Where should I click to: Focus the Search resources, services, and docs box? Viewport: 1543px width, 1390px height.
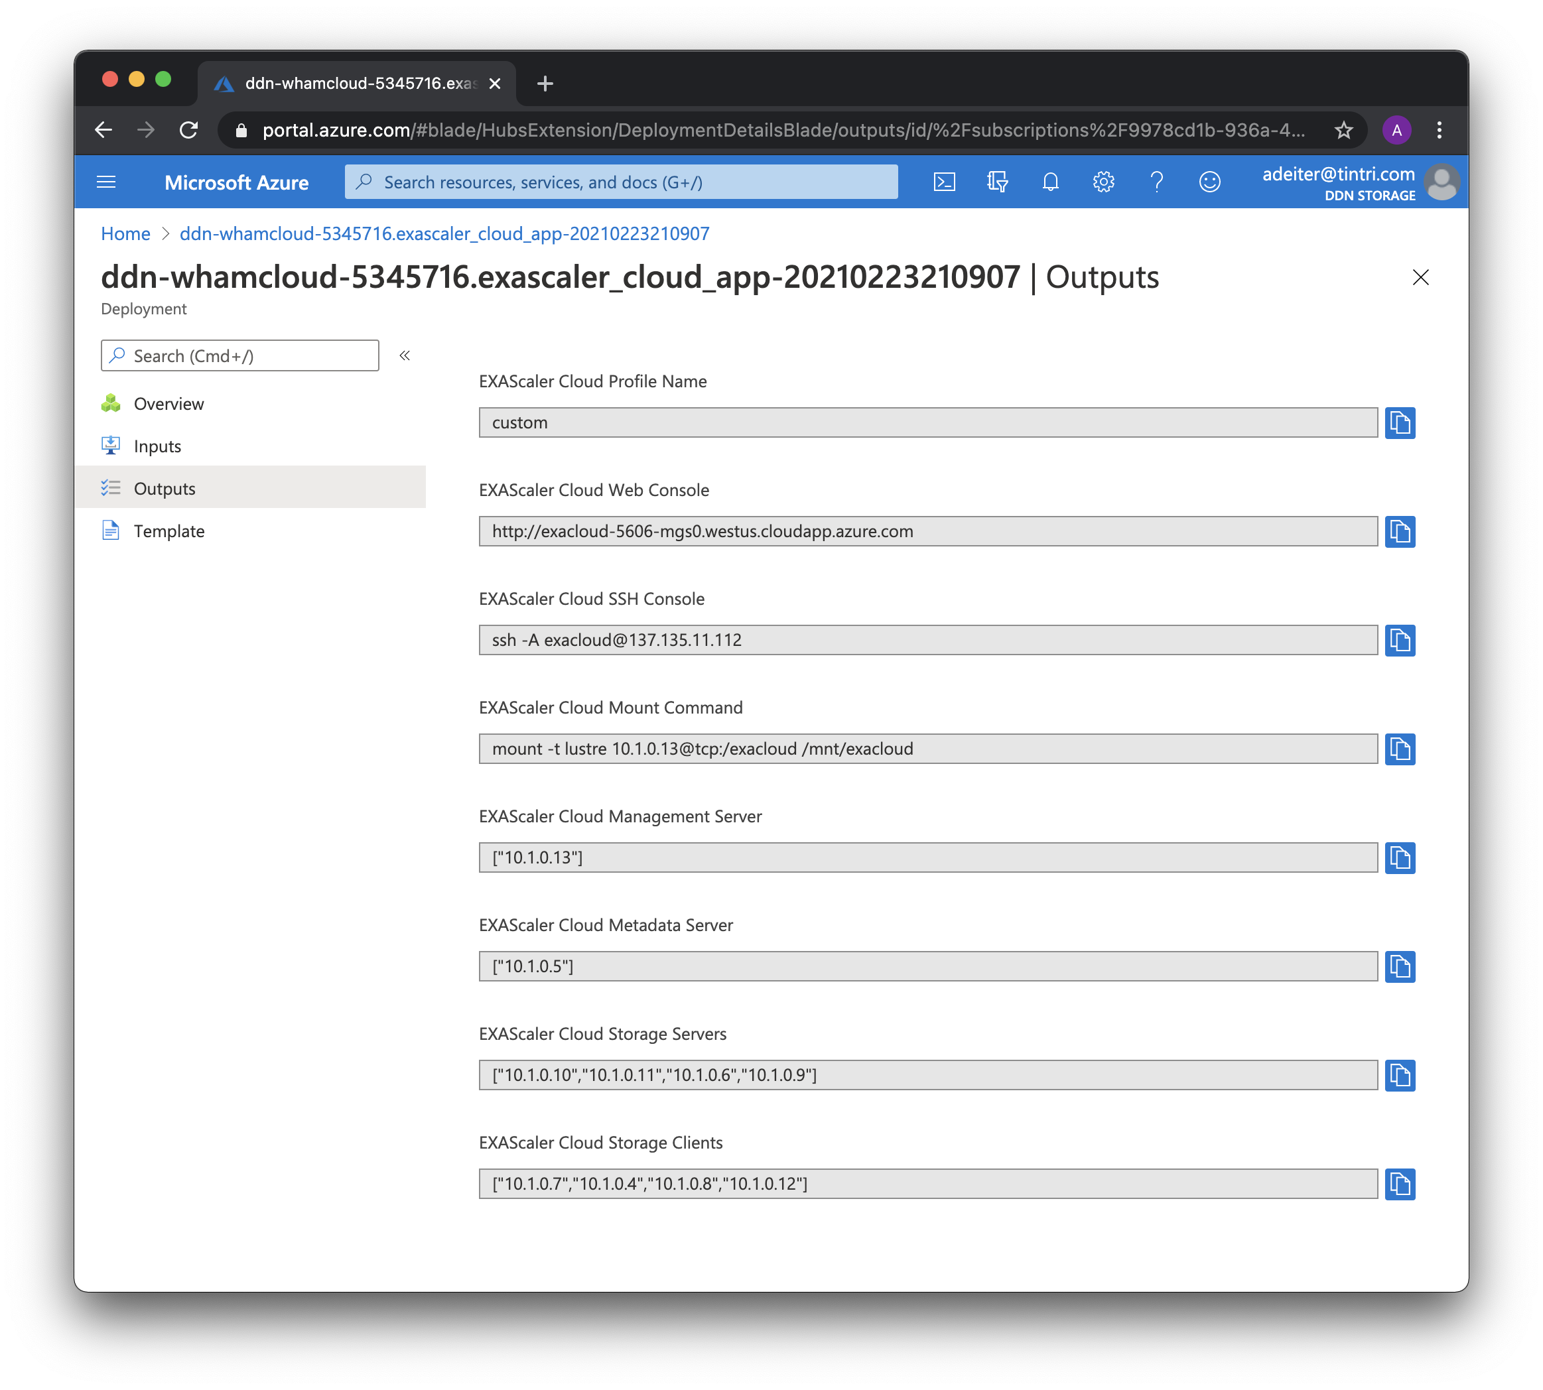pyautogui.click(x=620, y=182)
